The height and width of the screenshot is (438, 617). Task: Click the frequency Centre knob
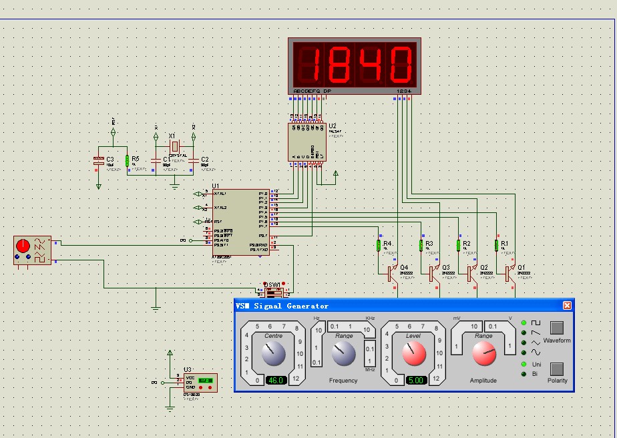[x=273, y=354]
